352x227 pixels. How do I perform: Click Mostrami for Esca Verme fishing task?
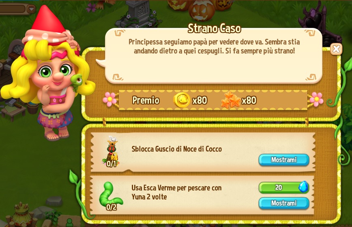point(284,203)
